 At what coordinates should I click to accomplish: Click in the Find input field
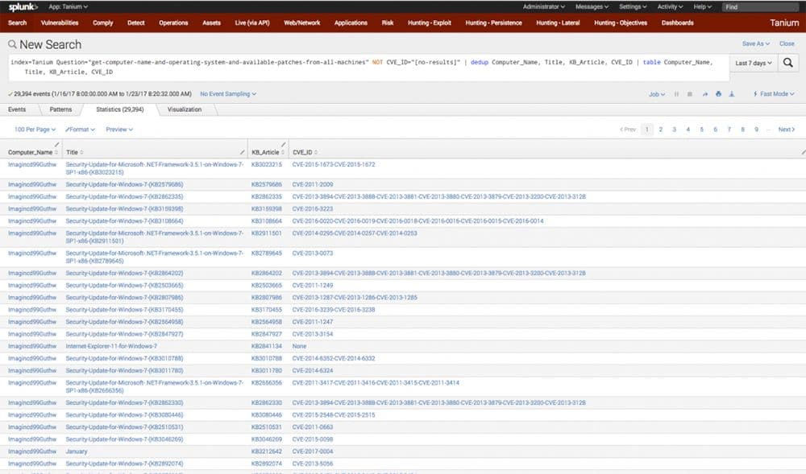point(760,7)
